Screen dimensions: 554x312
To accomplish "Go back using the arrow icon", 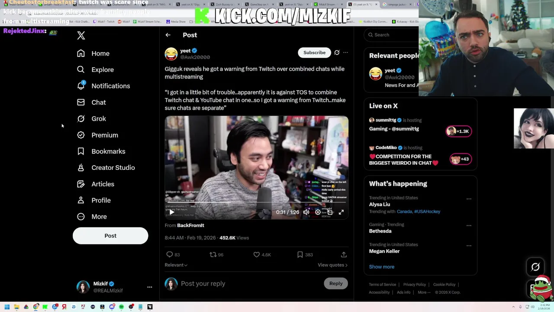I will coord(168,35).
